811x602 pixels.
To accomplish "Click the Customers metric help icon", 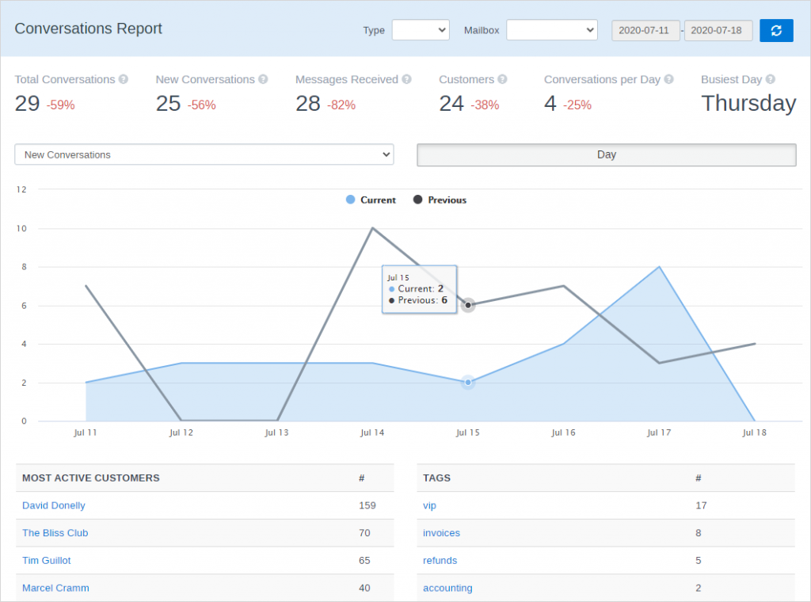I will coord(501,79).
